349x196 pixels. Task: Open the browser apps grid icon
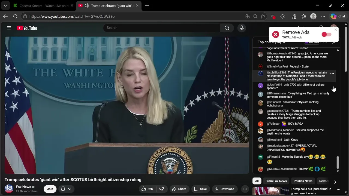(248, 16)
